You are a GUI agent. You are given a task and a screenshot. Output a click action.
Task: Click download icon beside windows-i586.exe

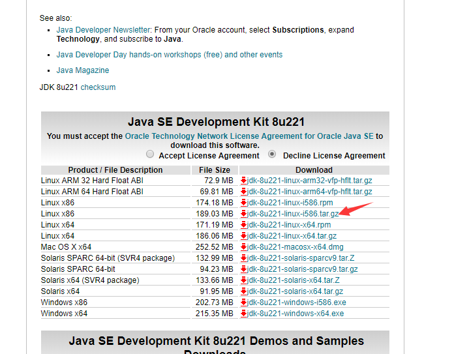tap(243, 302)
